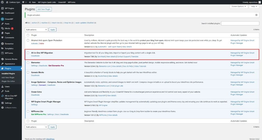Delete the Akismet plugin
This screenshot has width=262, height=140.
[x=41, y=43]
